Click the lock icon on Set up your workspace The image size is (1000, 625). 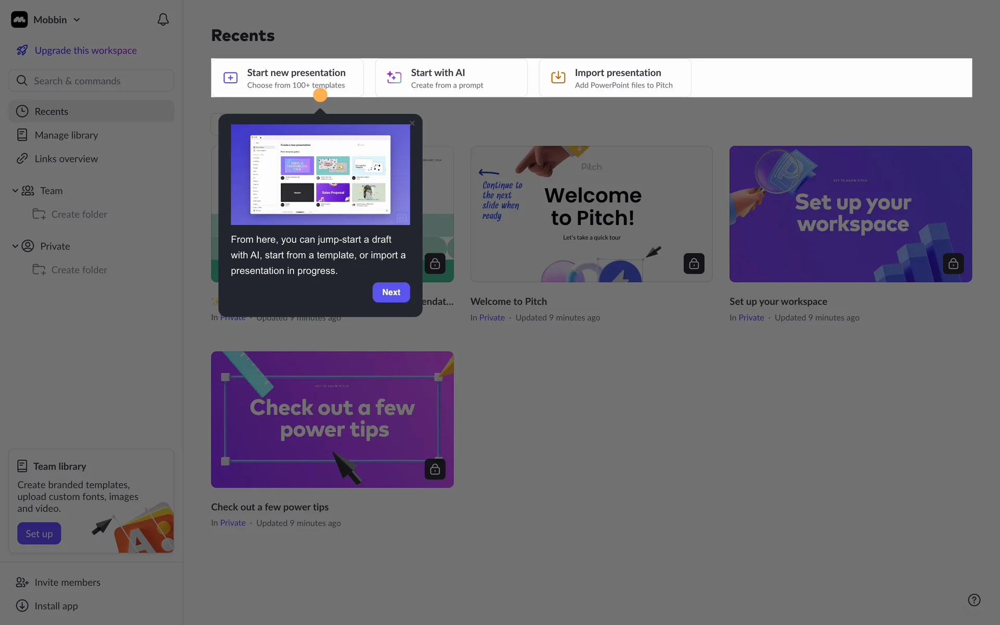point(953,264)
